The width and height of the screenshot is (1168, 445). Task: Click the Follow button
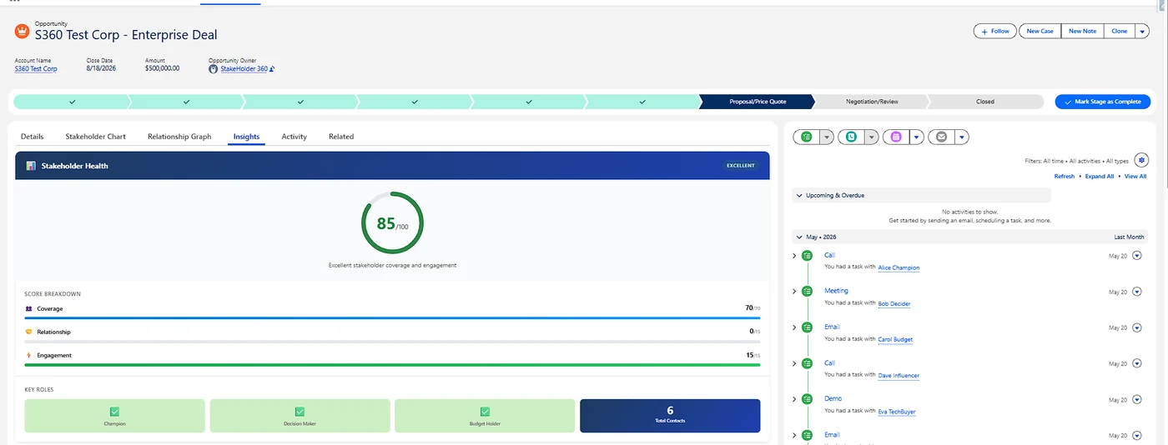[x=995, y=31]
